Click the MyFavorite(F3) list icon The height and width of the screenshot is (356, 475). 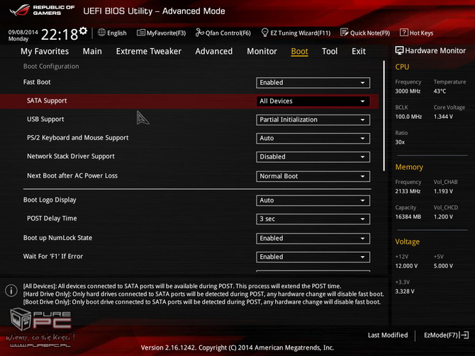click(141, 33)
